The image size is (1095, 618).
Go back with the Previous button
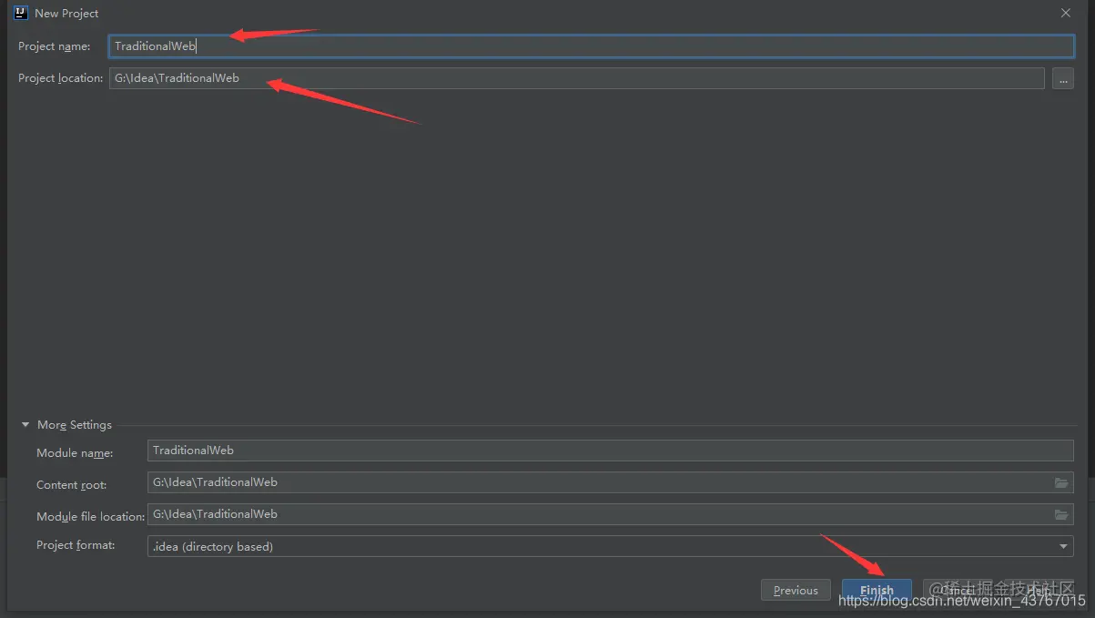click(796, 591)
